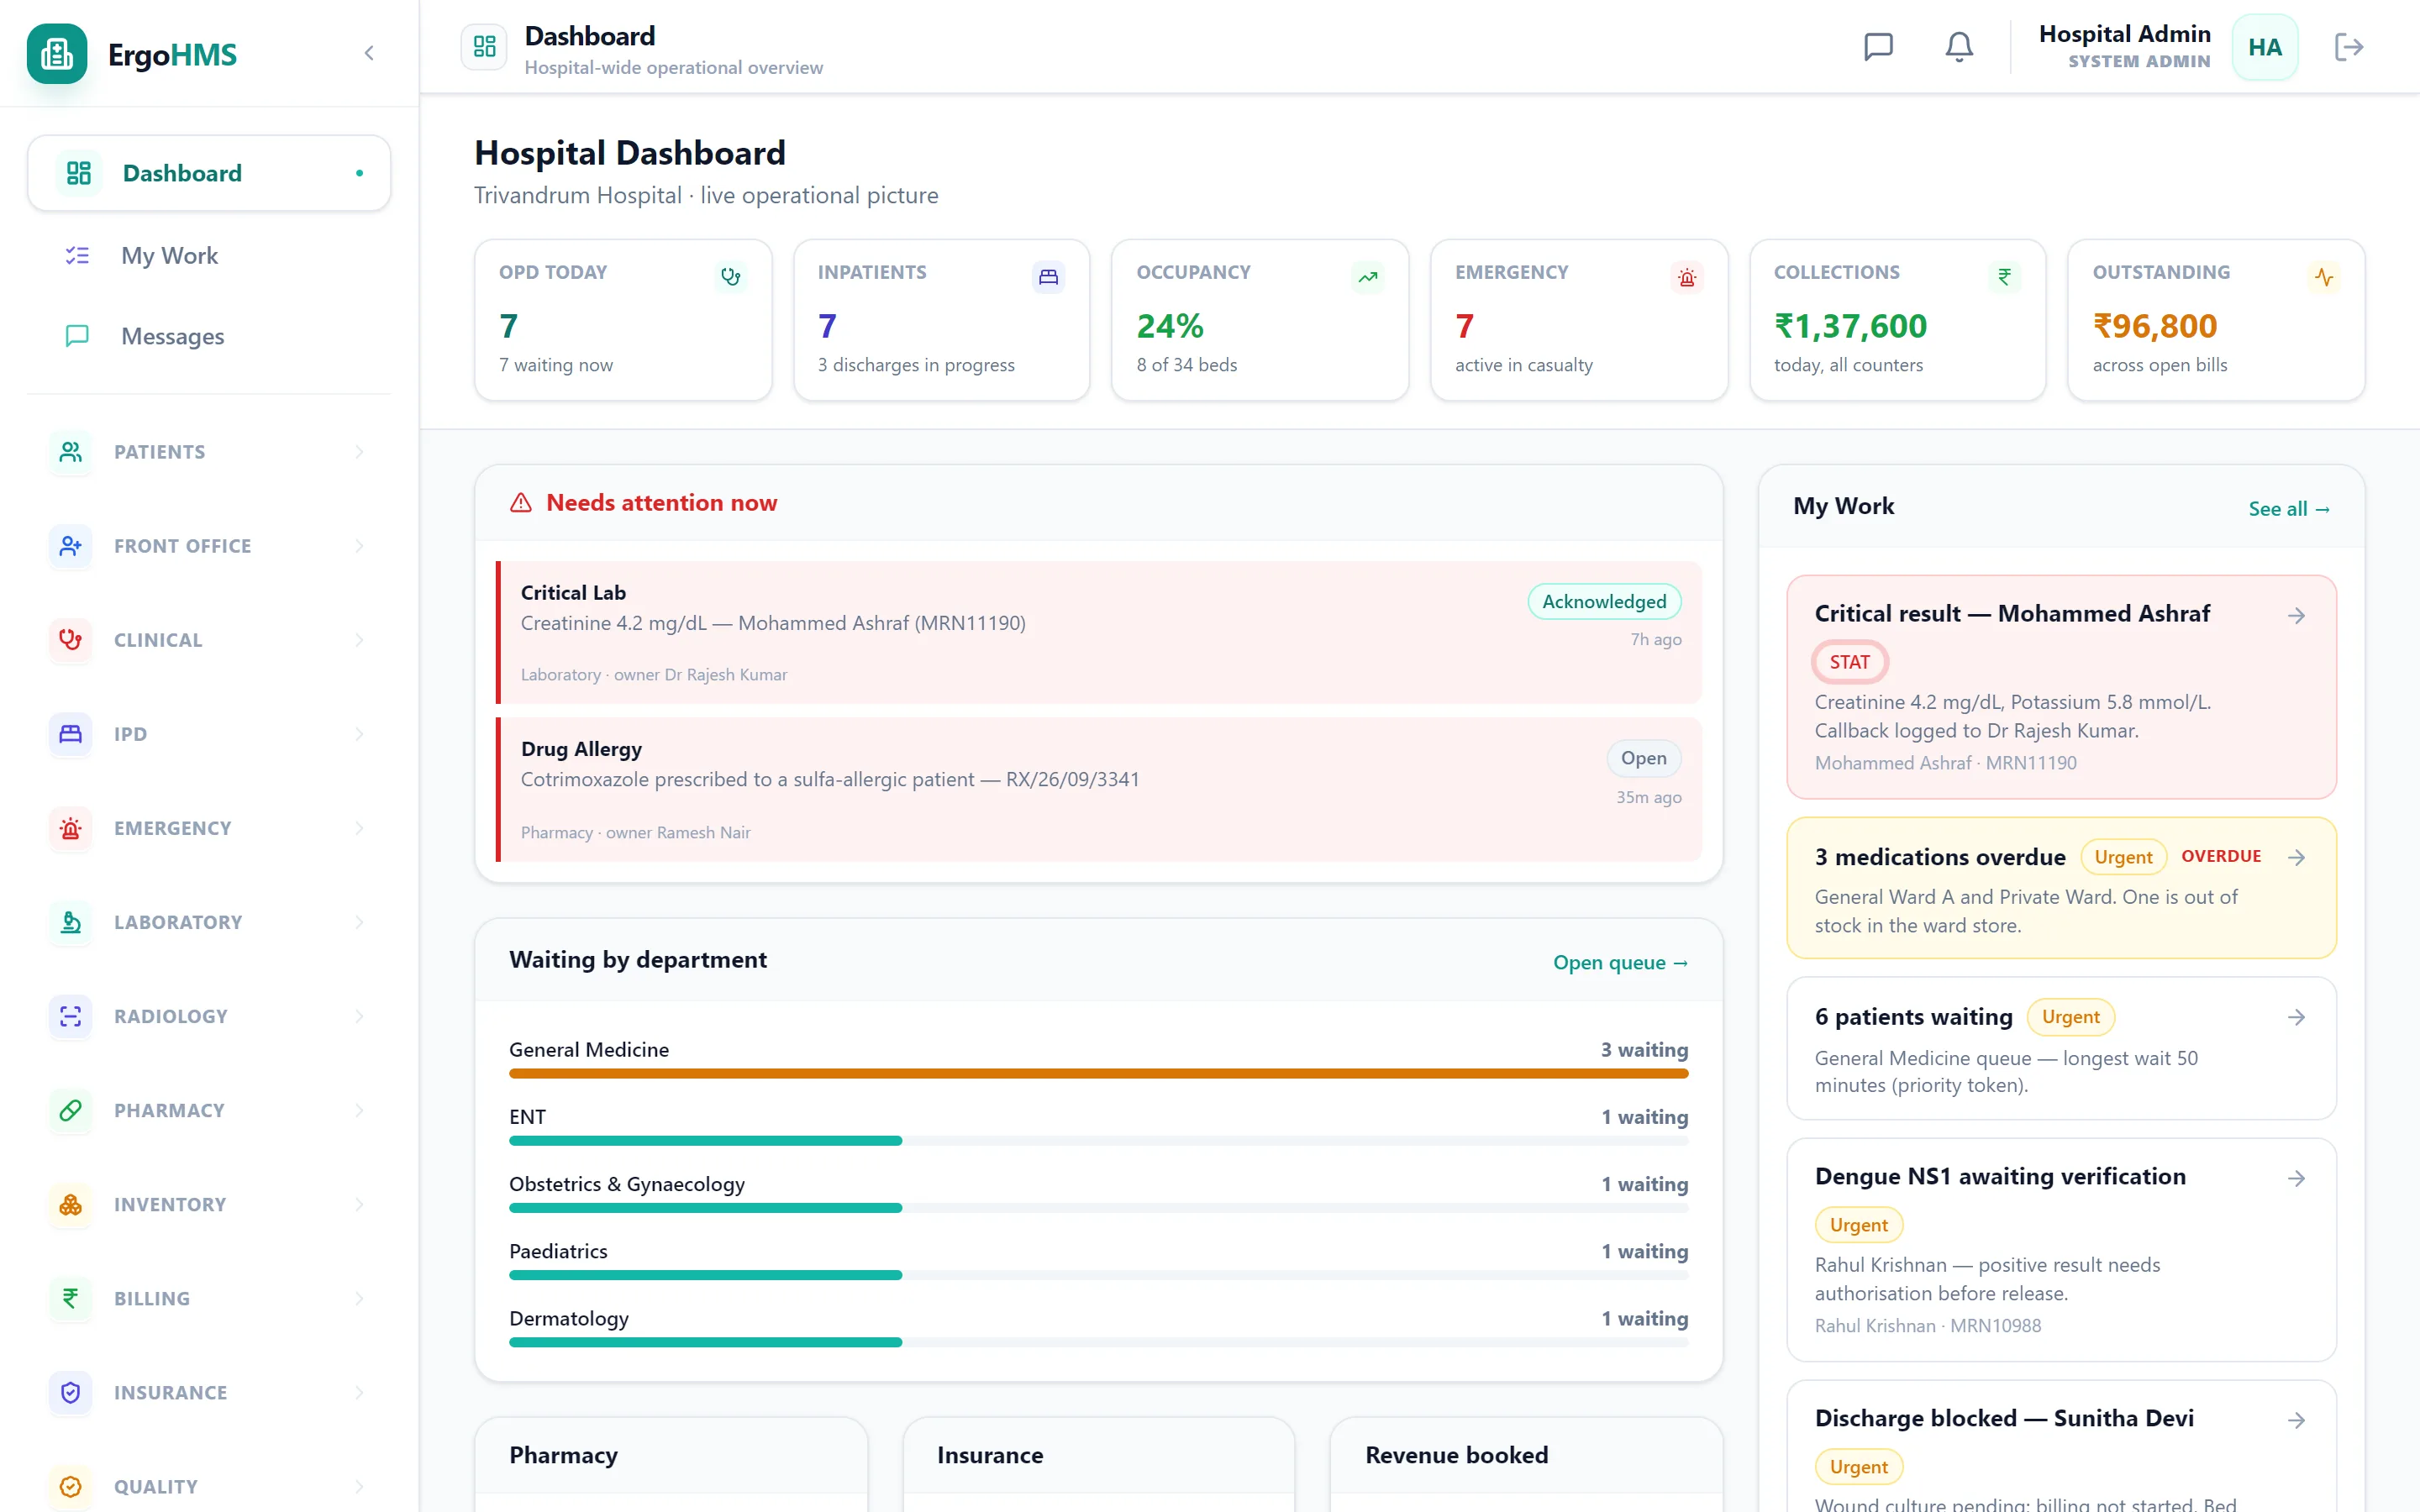The height and width of the screenshot is (1512, 2420).
Task: Click the Open status on Drug Allergy
Action: tap(1643, 758)
